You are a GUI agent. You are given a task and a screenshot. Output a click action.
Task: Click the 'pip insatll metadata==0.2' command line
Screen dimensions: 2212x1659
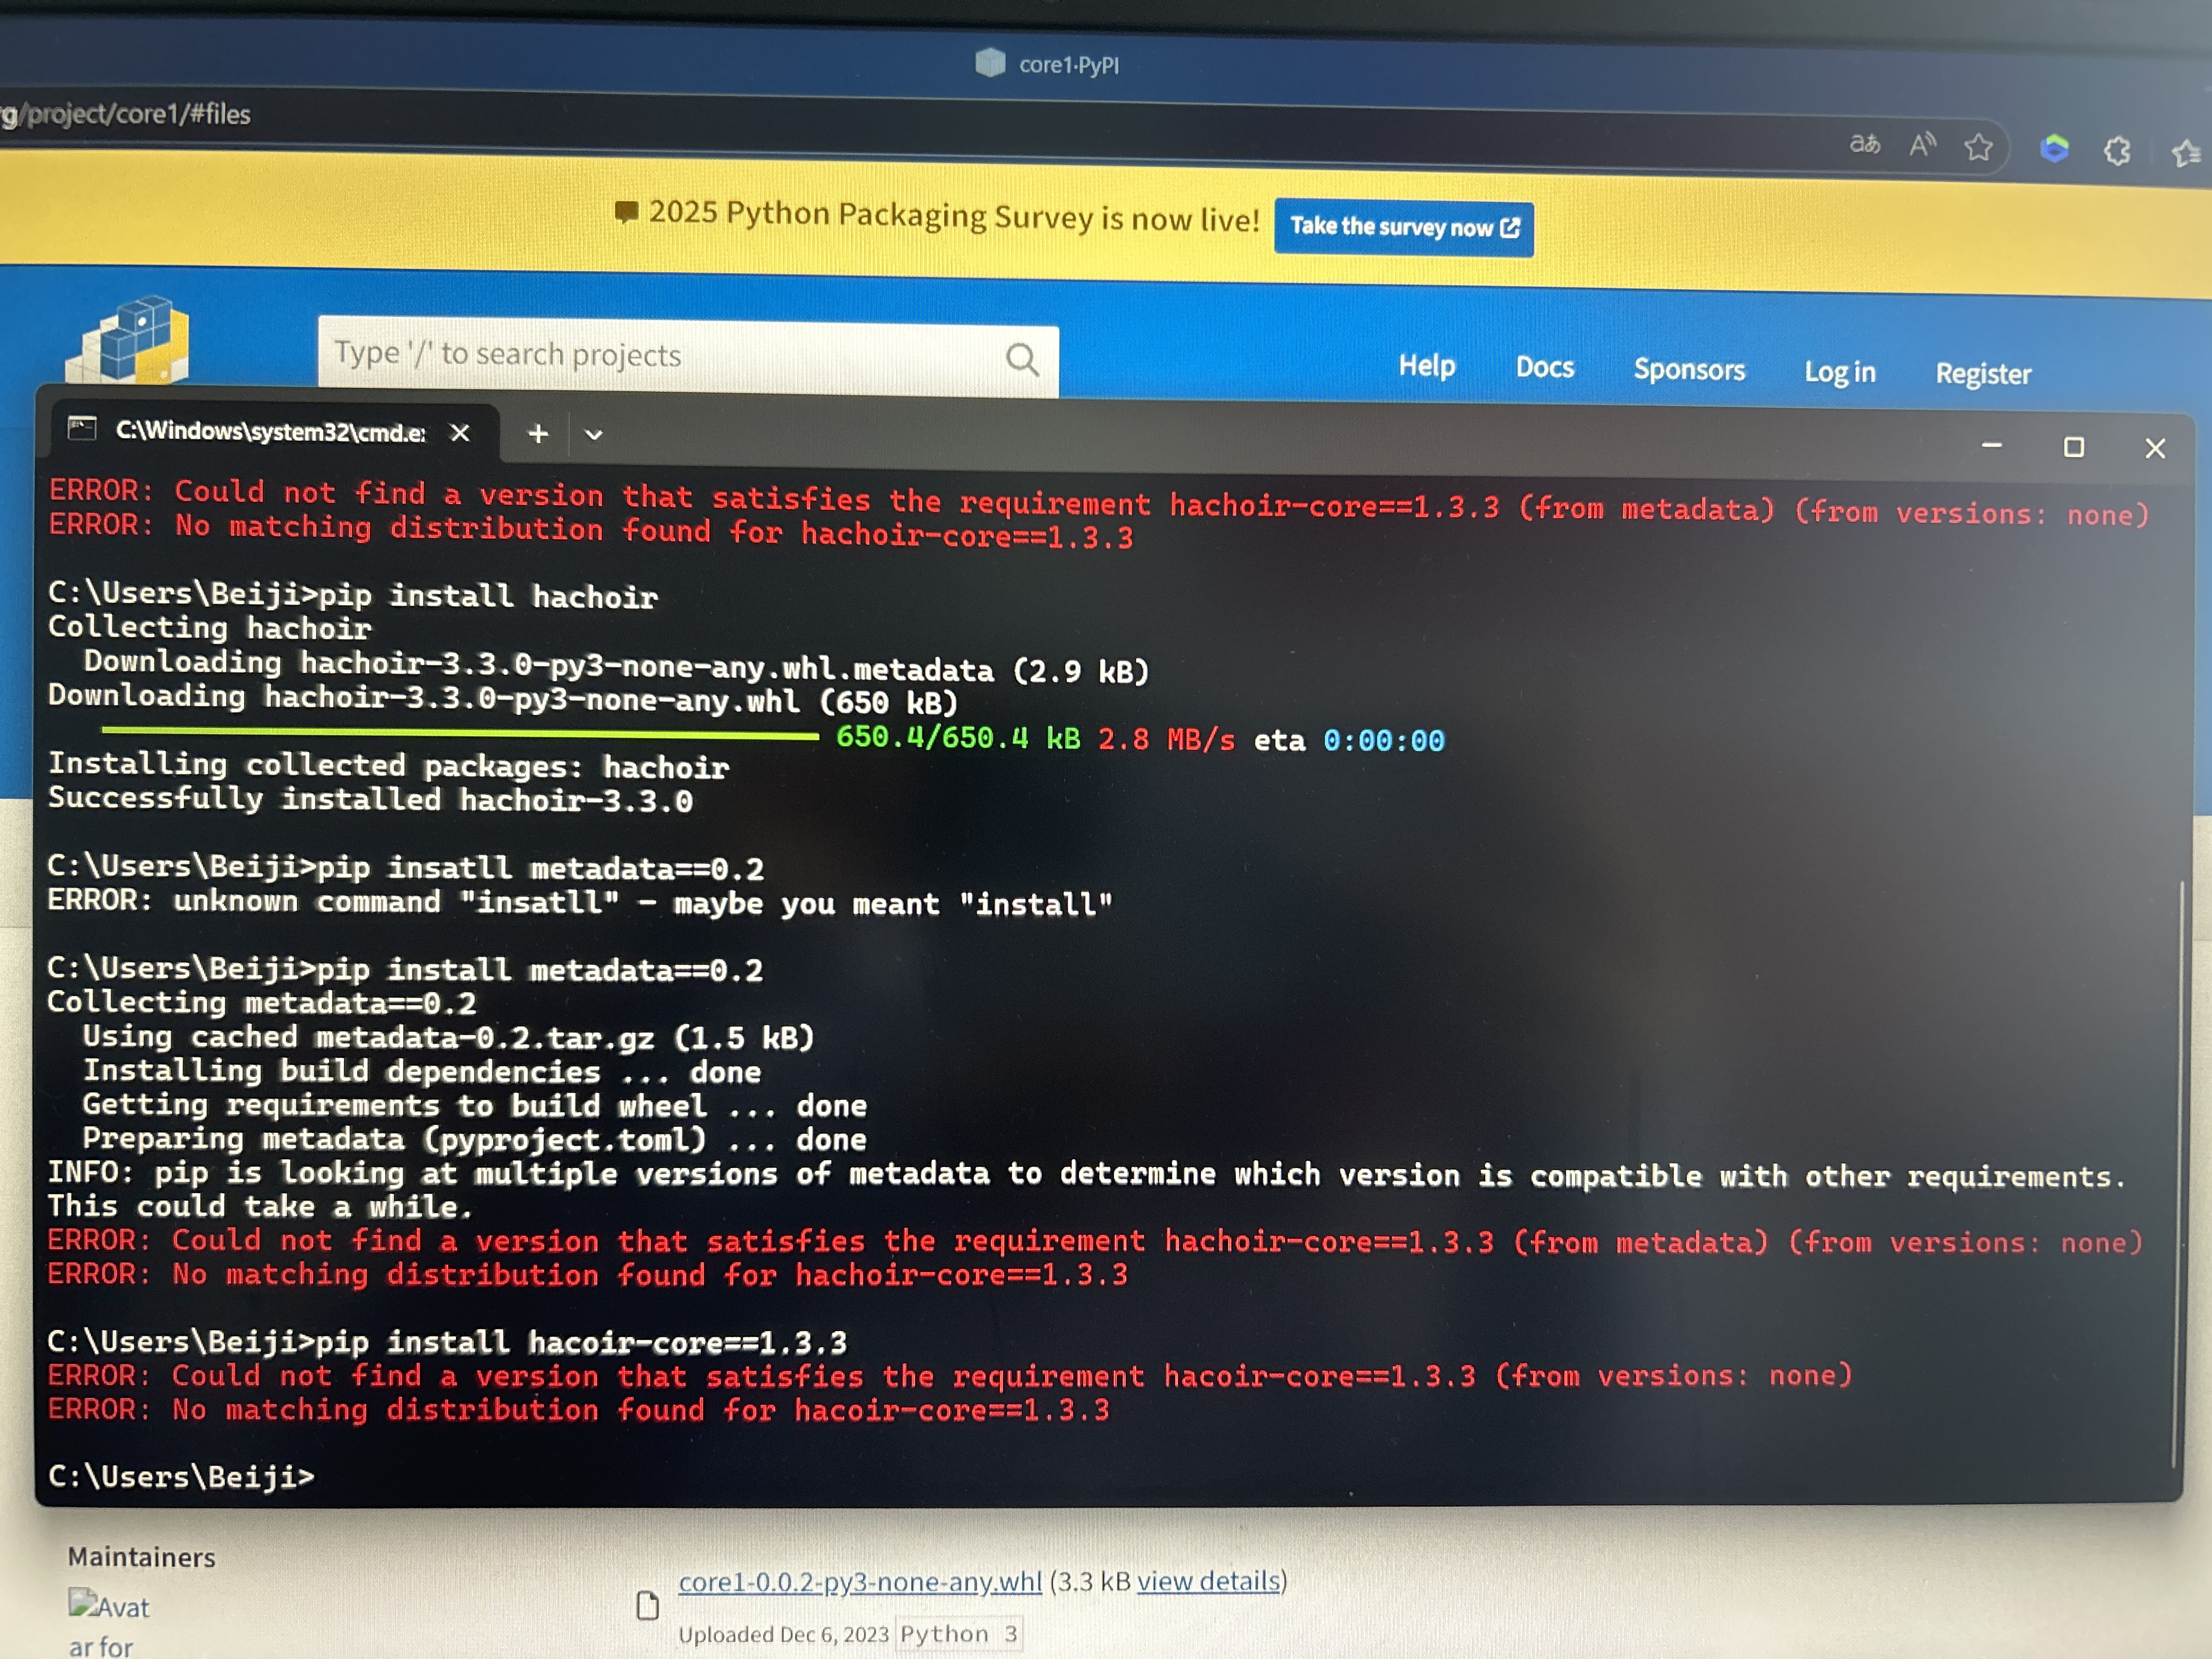click(405, 867)
